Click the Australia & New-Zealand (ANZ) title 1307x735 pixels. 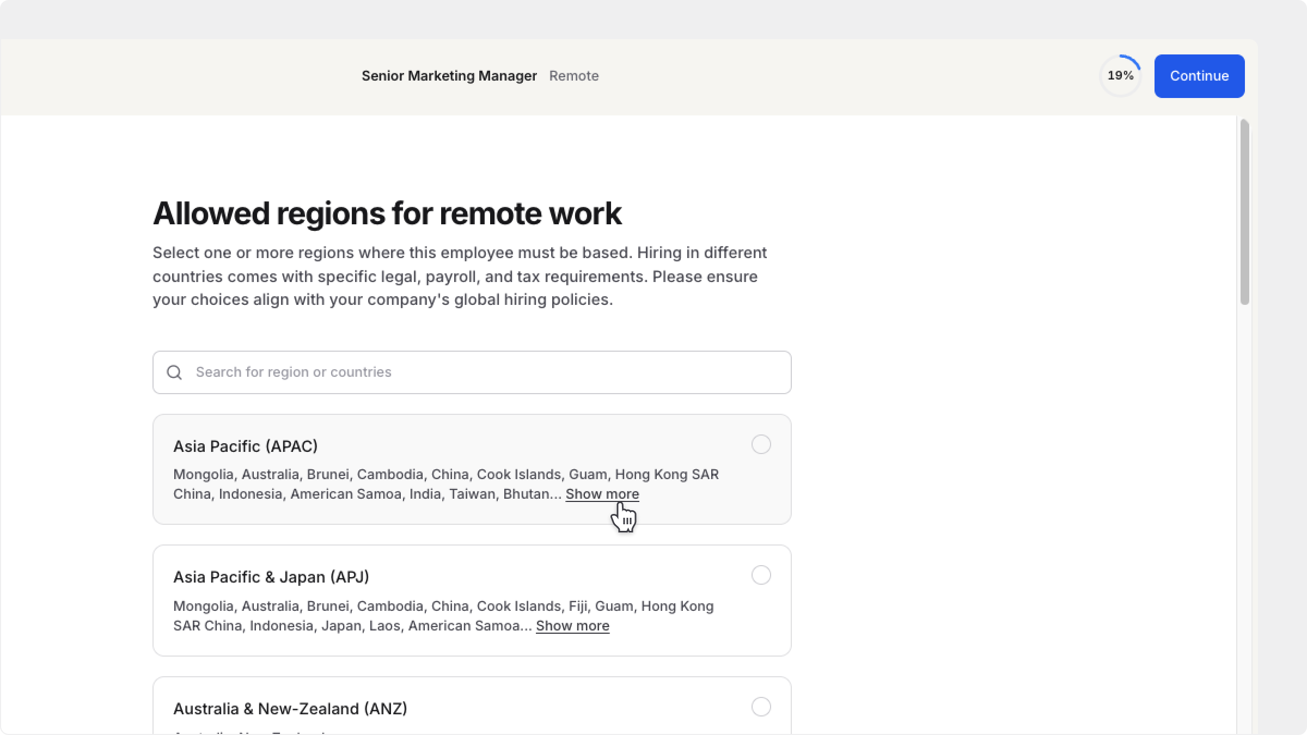pyautogui.click(x=290, y=709)
